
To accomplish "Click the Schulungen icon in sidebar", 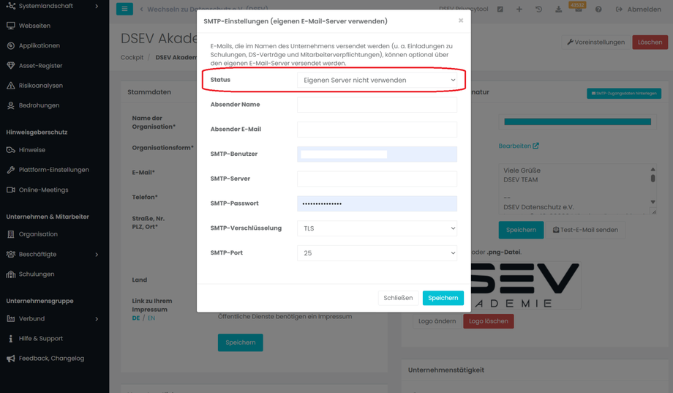I will [x=11, y=274].
